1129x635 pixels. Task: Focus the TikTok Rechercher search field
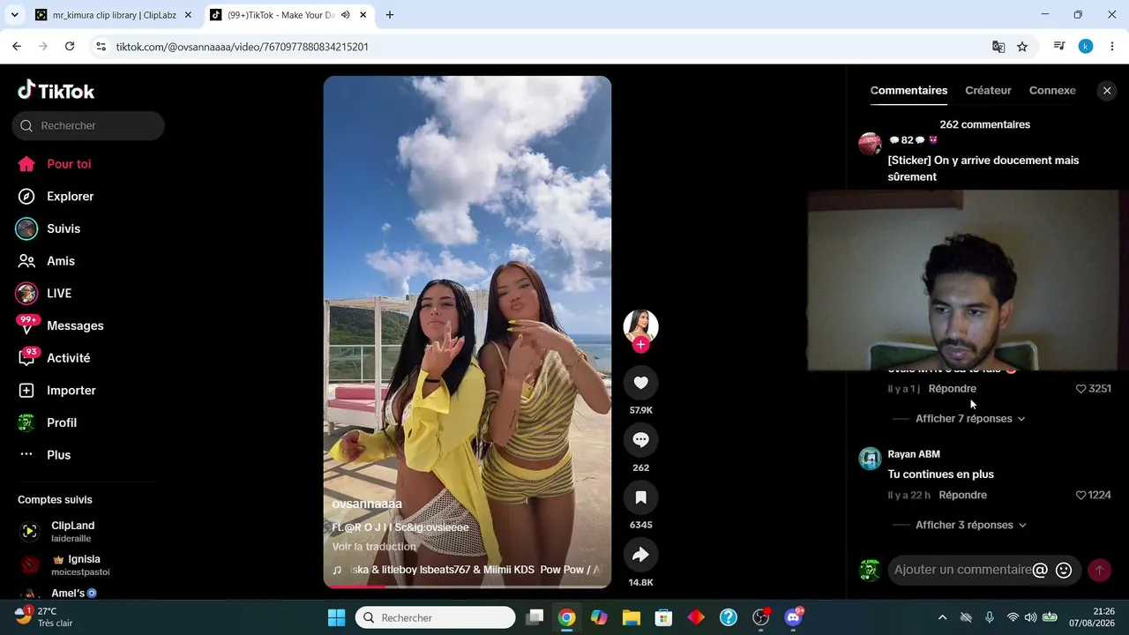click(x=88, y=126)
